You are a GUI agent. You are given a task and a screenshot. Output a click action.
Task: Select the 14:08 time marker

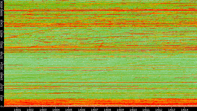point(107,109)
